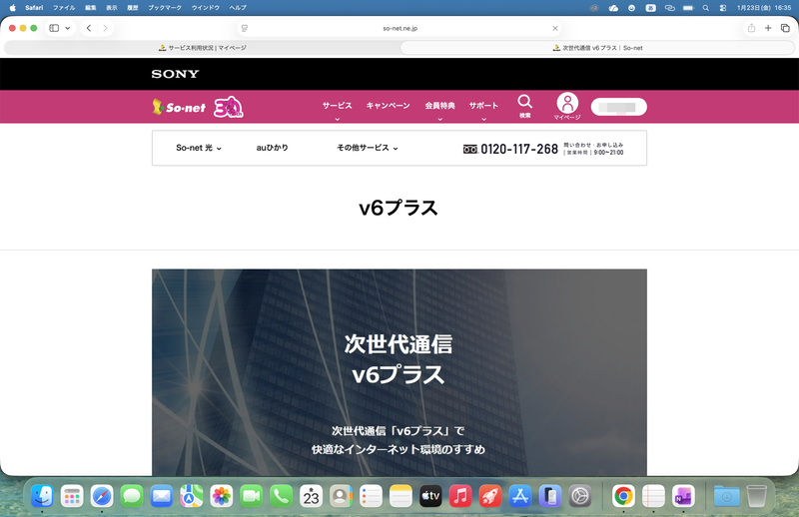Open the Safari share button
Image resolution: width=799 pixels, height=517 pixels.
coord(751,28)
